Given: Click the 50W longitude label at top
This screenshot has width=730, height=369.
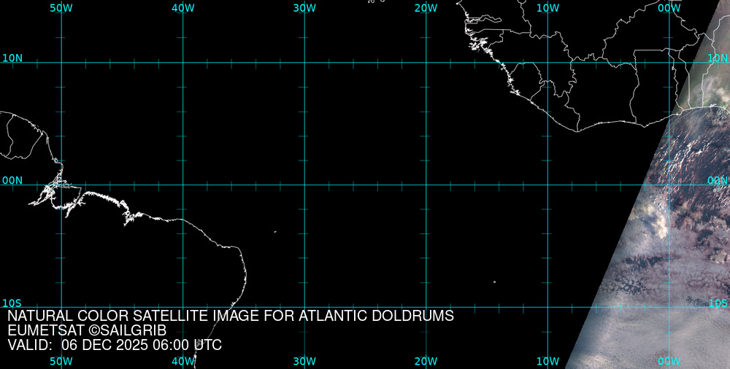Looking at the screenshot, I should coord(61,7).
